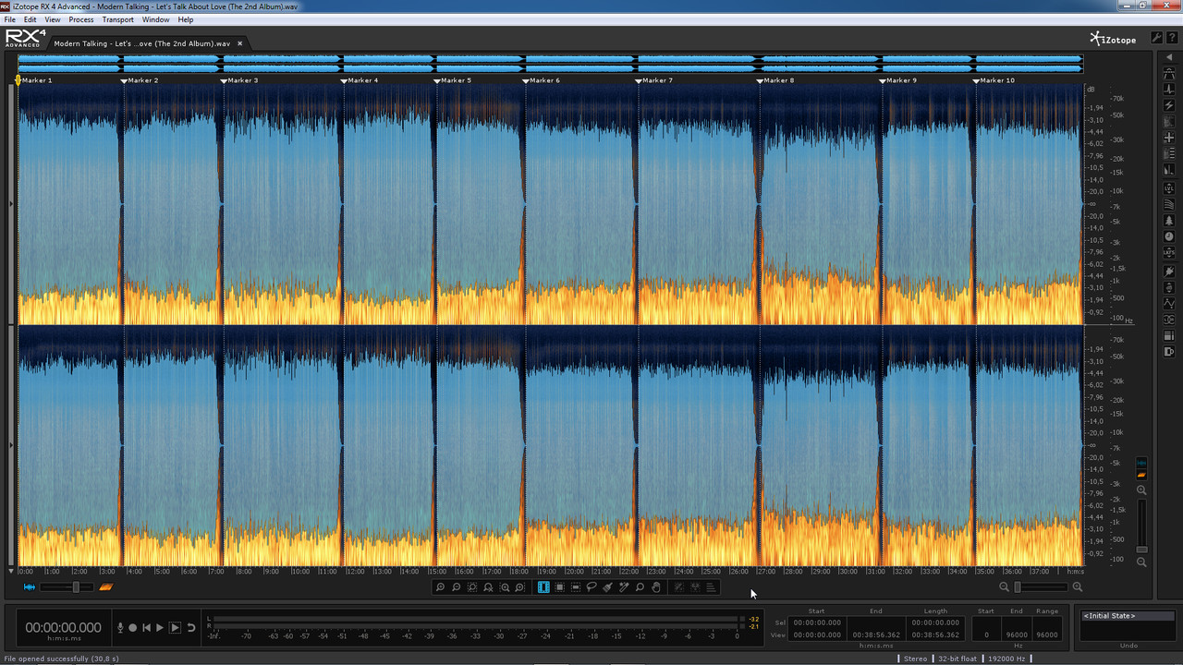Viewport: 1183px width, 665px height.
Task: Click the selection End time field
Action: [x=875, y=623]
